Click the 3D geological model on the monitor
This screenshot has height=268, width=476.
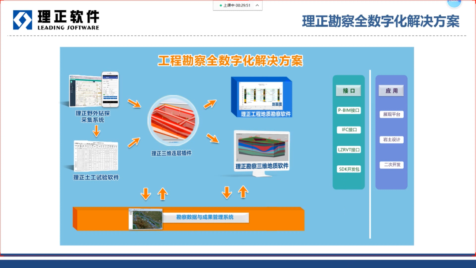(262, 147)
